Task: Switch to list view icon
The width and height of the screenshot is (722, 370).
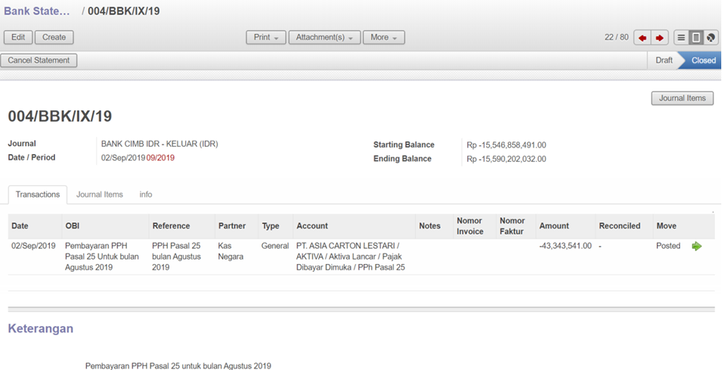Action: point(681,38)
